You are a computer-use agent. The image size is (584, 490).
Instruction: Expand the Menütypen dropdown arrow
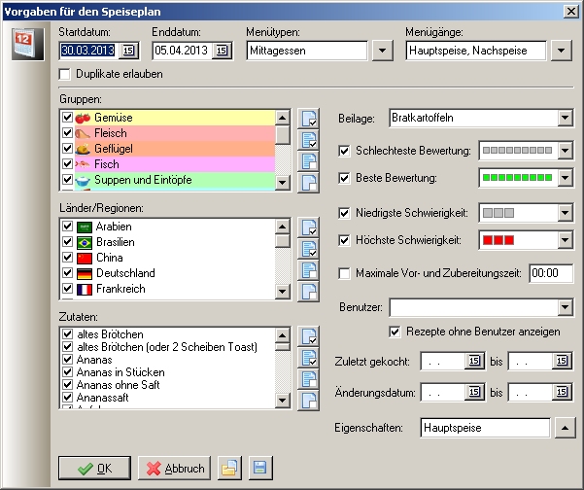[x=382, y=50]
